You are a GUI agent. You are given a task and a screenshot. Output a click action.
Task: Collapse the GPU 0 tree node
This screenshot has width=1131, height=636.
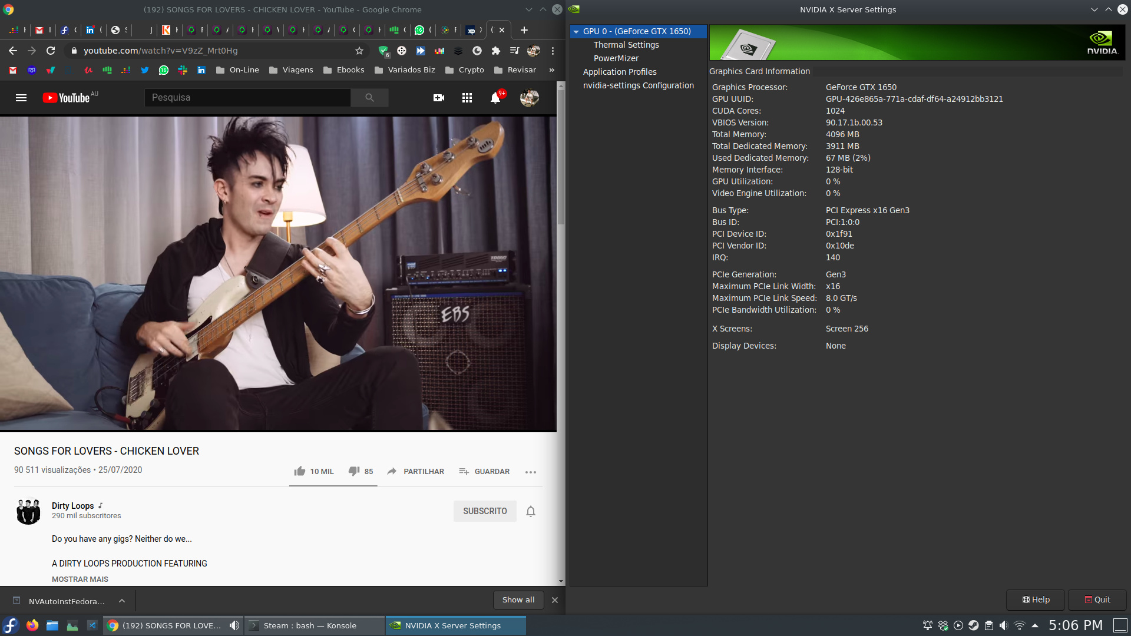[x=576, y=32]
